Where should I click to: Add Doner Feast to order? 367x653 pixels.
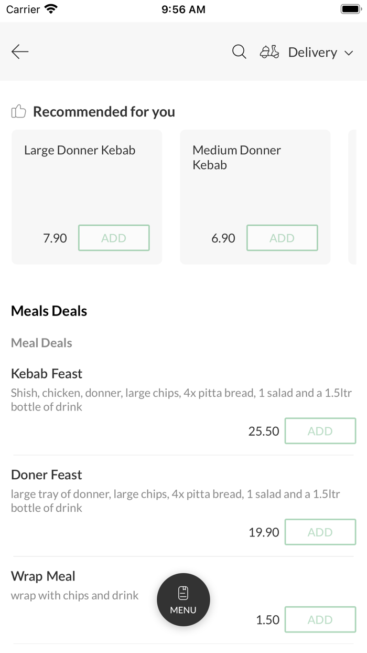pyautogui.click(x=320, y=532)
